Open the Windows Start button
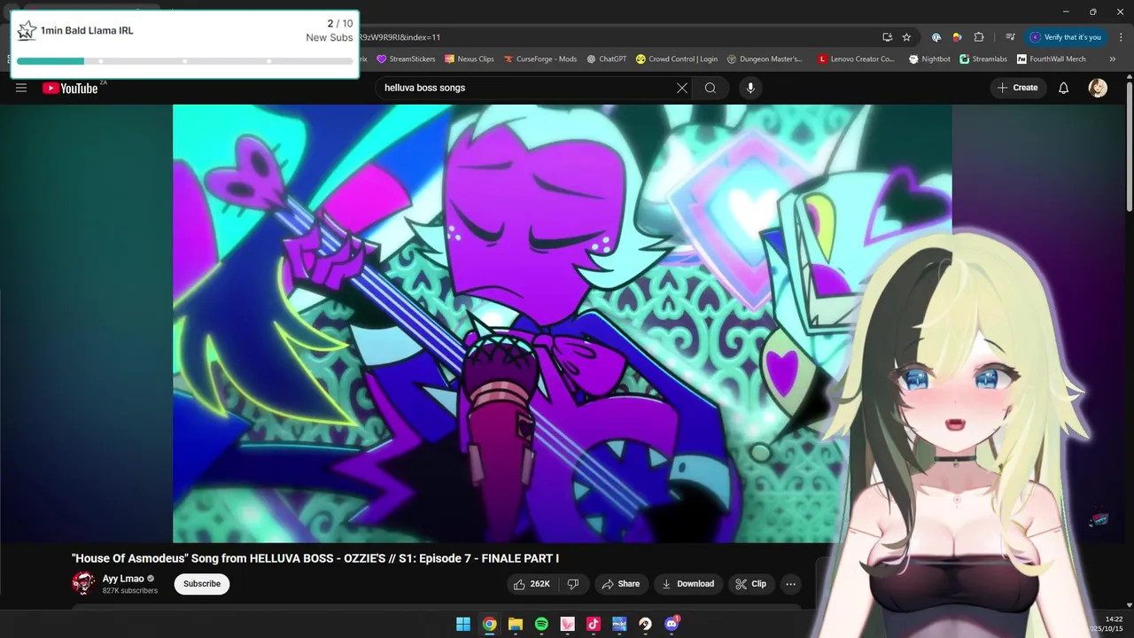This screenshot has height=638, width=1134. point(463,624)
